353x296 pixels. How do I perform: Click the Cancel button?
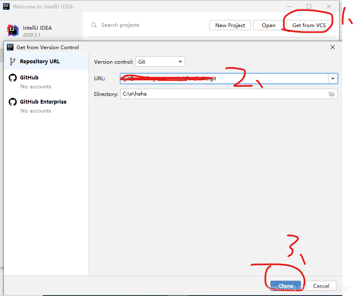coord(321,286)
